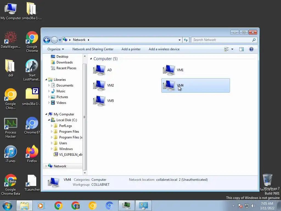This screenshot has height=211, width=281.
Task: Collapse the Libraries tree node
Action: [x=46, y=79]
